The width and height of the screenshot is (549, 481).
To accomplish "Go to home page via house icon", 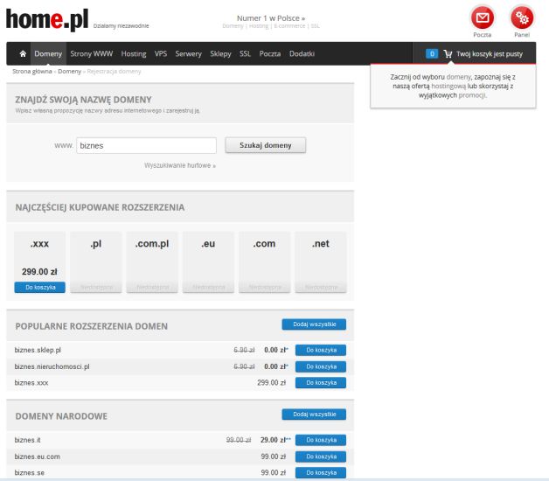I will click(23, 53).
